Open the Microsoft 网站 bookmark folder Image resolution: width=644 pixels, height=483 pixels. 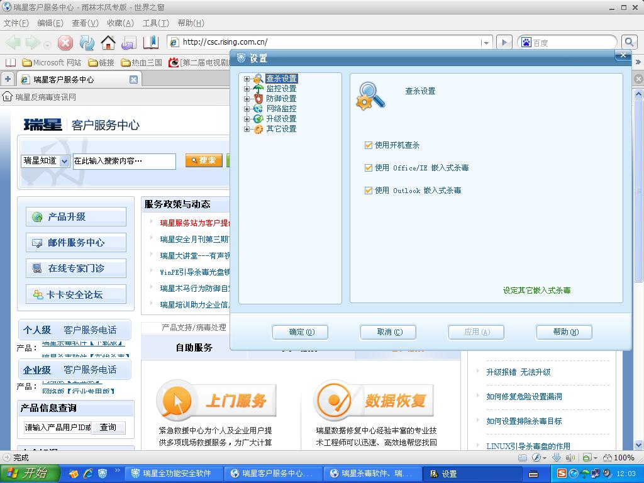pos(52,62)
